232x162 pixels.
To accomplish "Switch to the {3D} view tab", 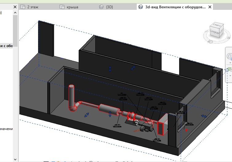I will click(x=109, y=7).
